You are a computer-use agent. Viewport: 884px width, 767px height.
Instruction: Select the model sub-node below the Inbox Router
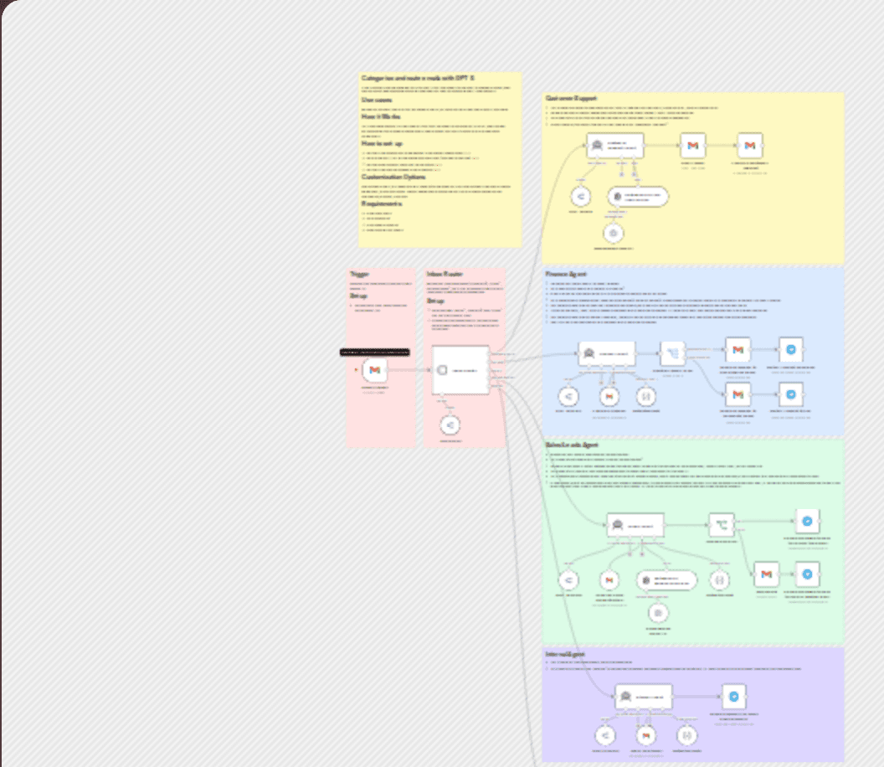click(x=450, y=425)
